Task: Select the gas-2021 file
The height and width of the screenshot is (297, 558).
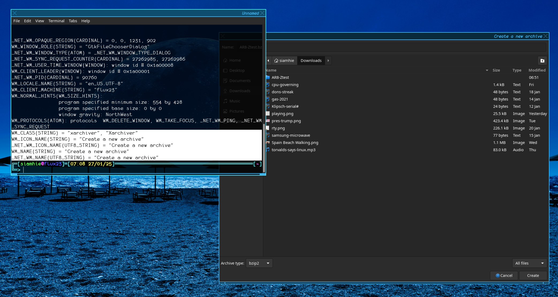Action: (280, 99)
